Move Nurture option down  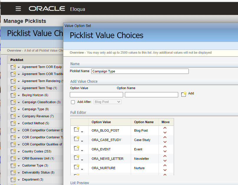coord(165,170)
